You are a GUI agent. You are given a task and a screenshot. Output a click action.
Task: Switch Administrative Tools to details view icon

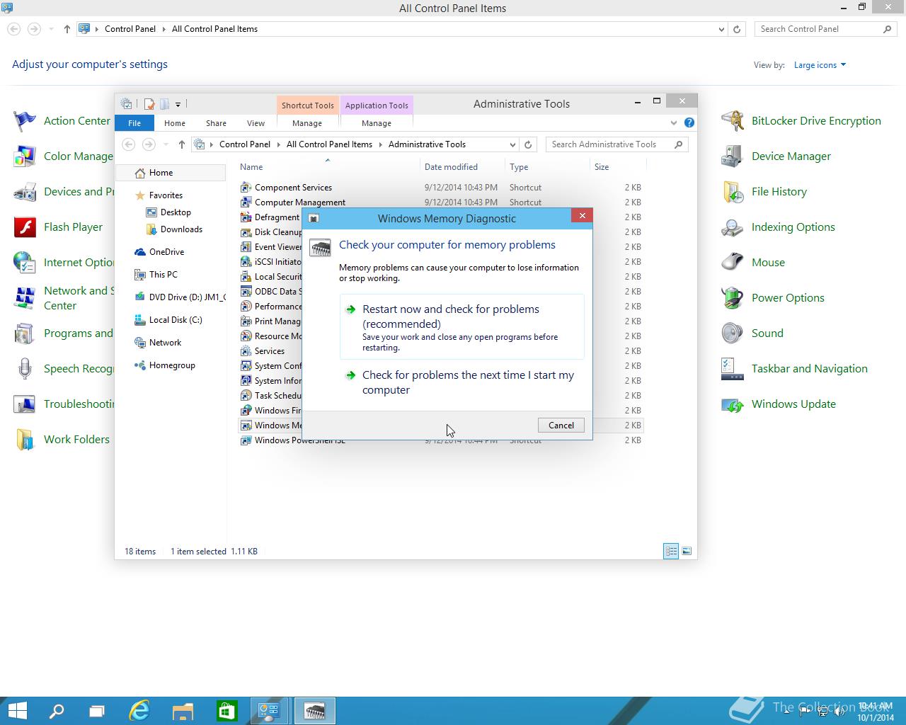click(x=671, y=551)
